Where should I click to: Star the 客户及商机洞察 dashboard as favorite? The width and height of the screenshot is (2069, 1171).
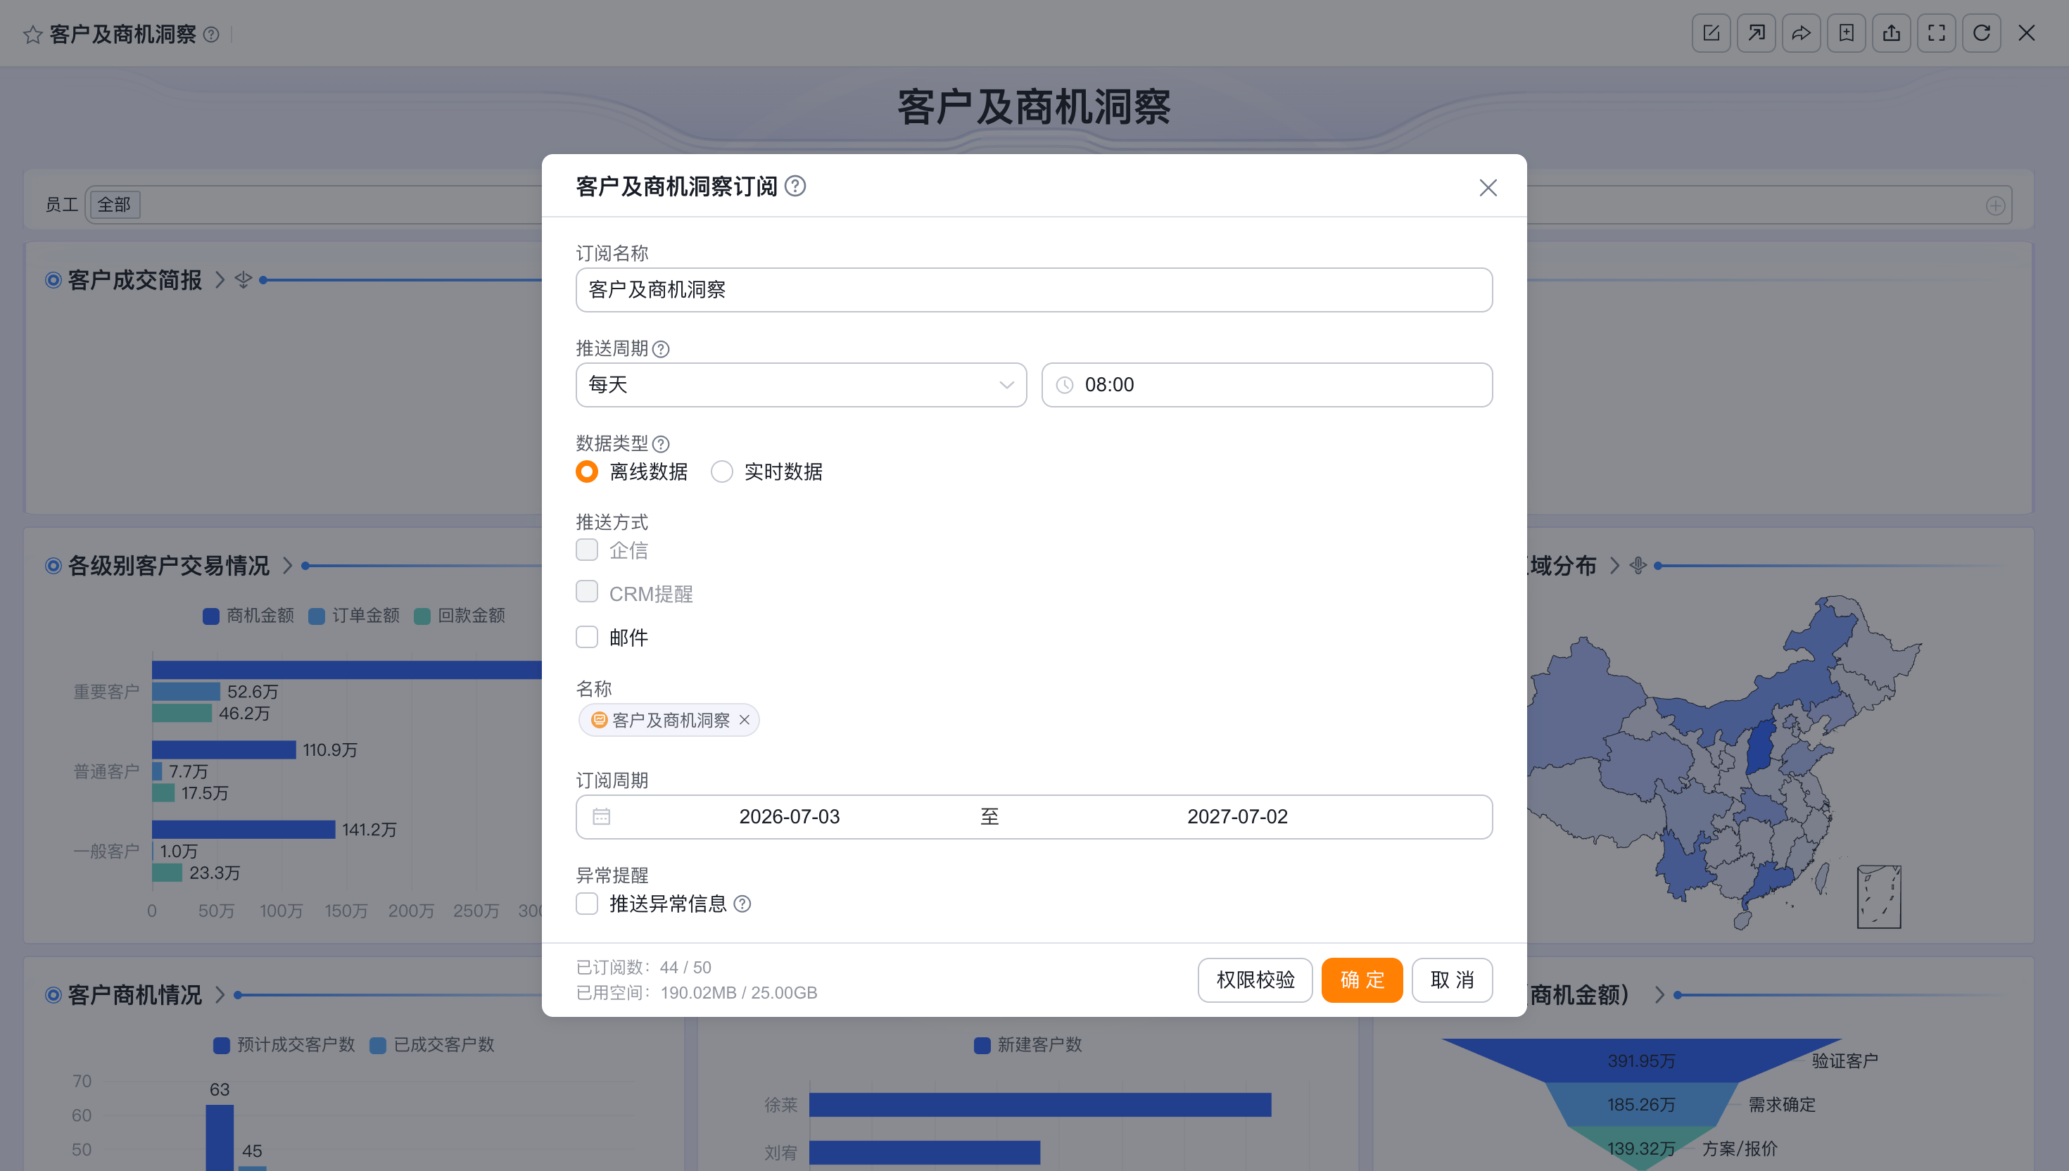[32, 34]
